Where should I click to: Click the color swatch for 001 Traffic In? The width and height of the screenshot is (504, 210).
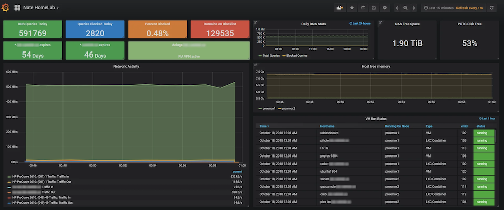(8, 176)
